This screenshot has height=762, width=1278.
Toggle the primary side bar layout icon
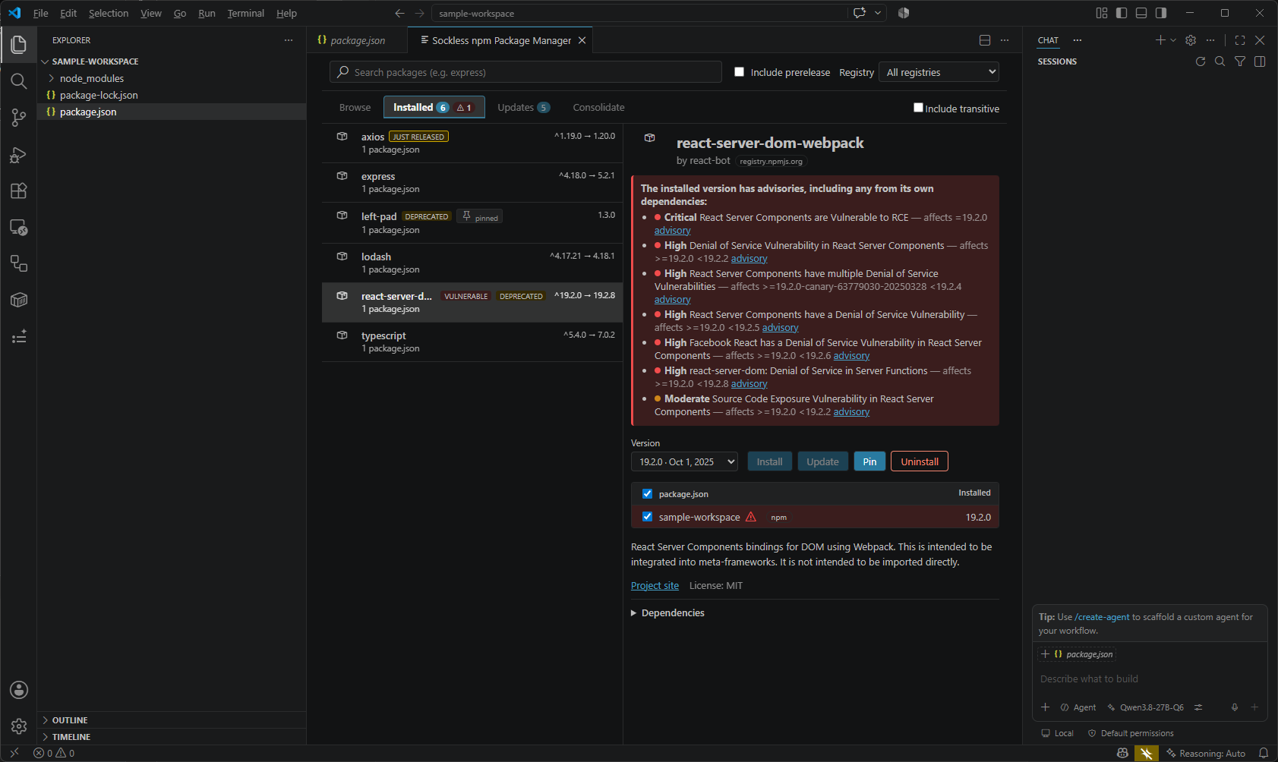coord(1122,13)
